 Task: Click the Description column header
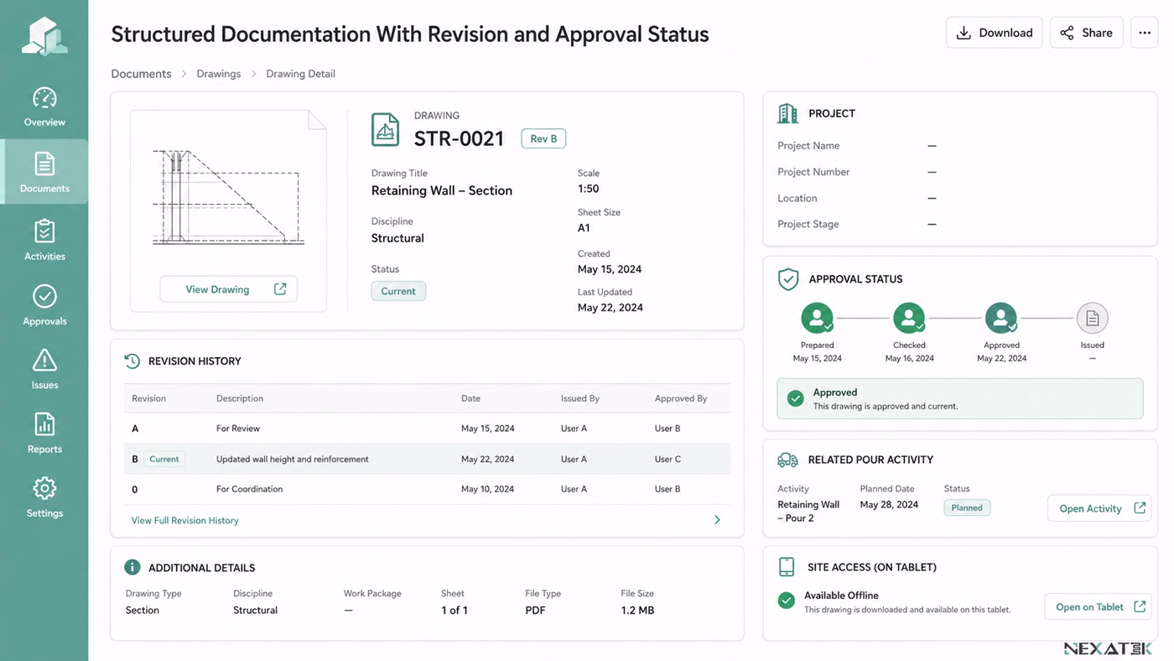(x=240, y=398)
